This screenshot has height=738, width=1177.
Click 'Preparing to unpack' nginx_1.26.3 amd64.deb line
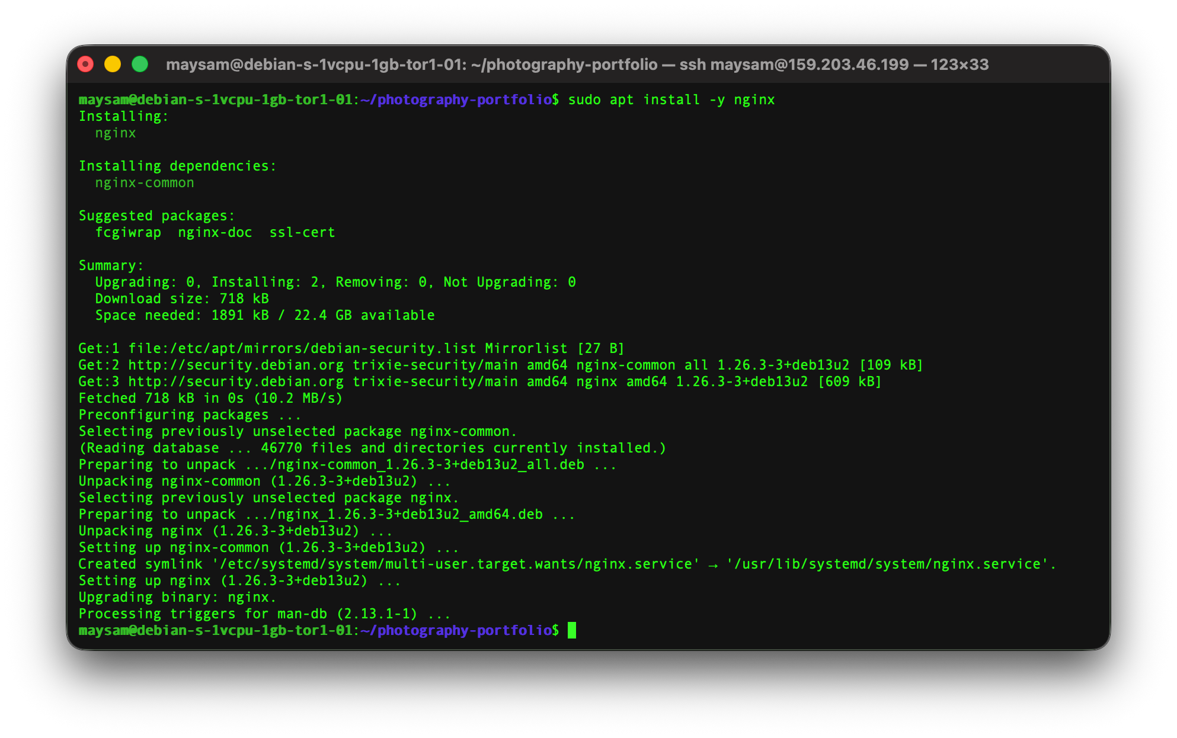point(327,514)
